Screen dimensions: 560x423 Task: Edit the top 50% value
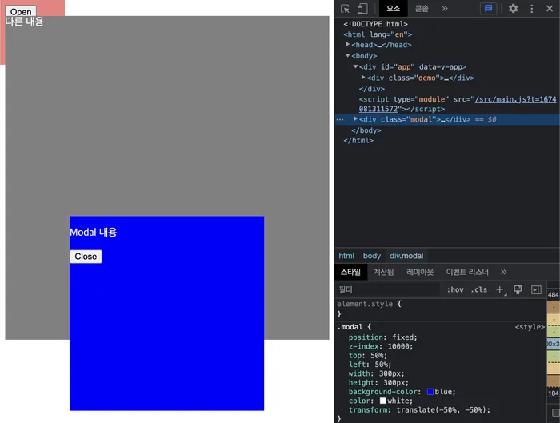377,356
